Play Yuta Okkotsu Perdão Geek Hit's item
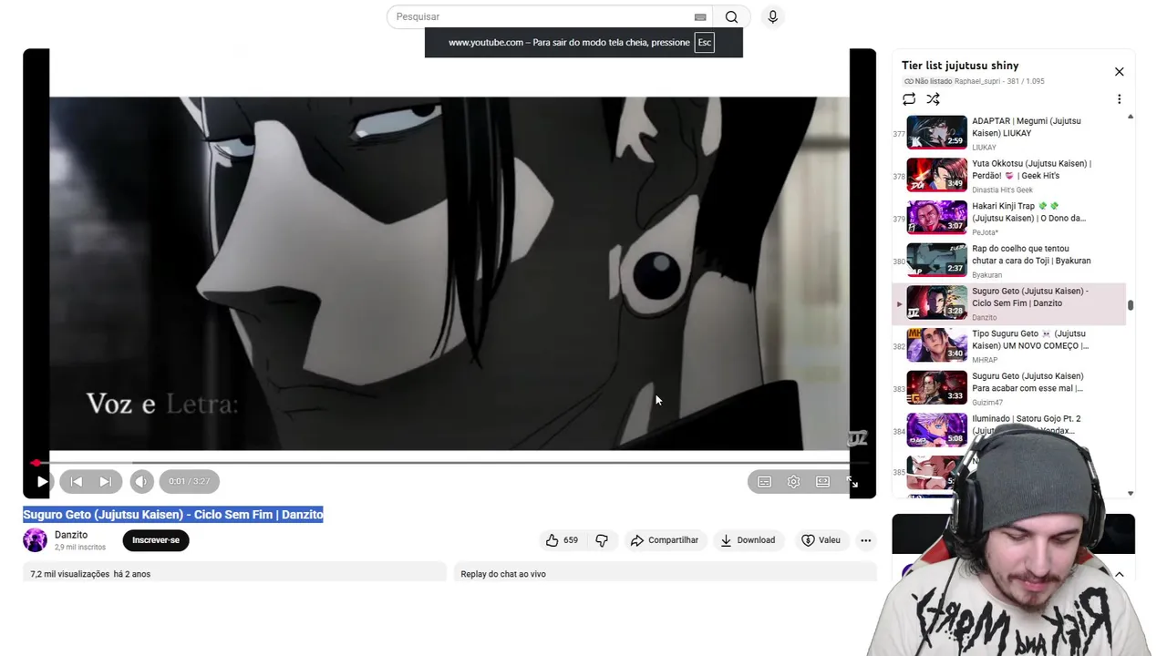Image resolution: width=1167 pixels, height=656 pixels. [x=1008, y=176]
